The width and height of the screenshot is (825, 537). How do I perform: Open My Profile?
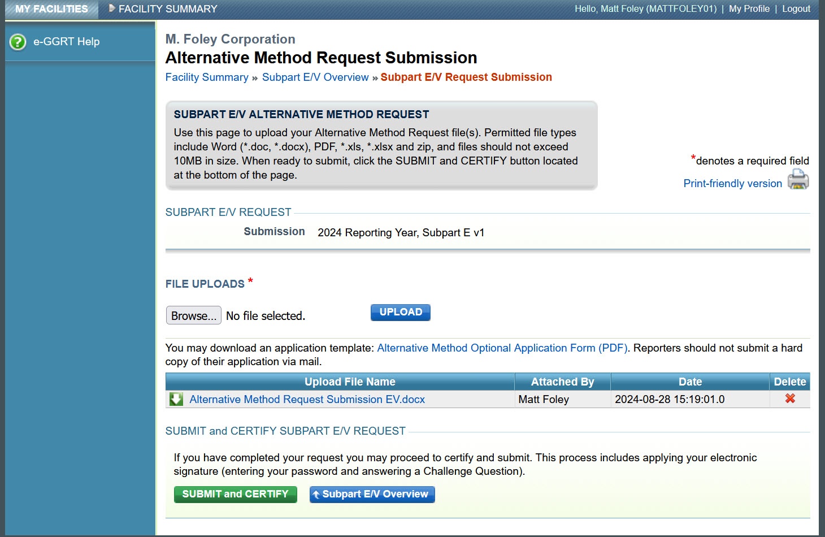click(x=749, y=8)
